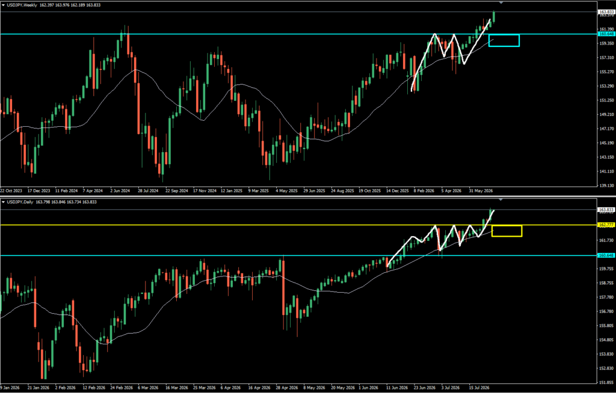Viewport: 616px width, 393px height.
Task: Click the '22 Sep 2024' date label
Action: [x=176, y=191]
